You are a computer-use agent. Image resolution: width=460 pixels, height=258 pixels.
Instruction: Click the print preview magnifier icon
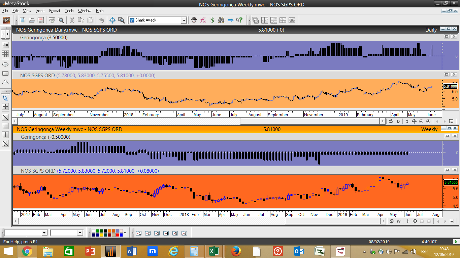[61, 20]
